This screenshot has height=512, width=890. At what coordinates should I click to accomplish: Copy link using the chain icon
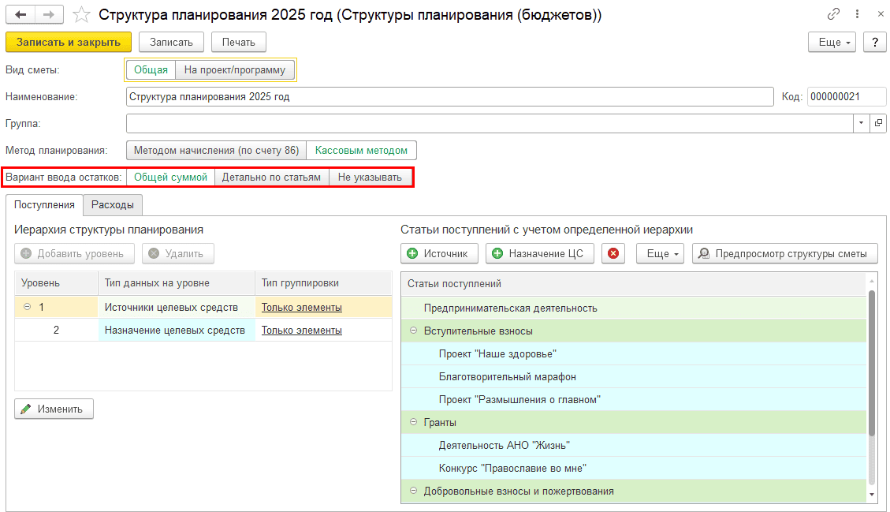(x=833, y=15)
